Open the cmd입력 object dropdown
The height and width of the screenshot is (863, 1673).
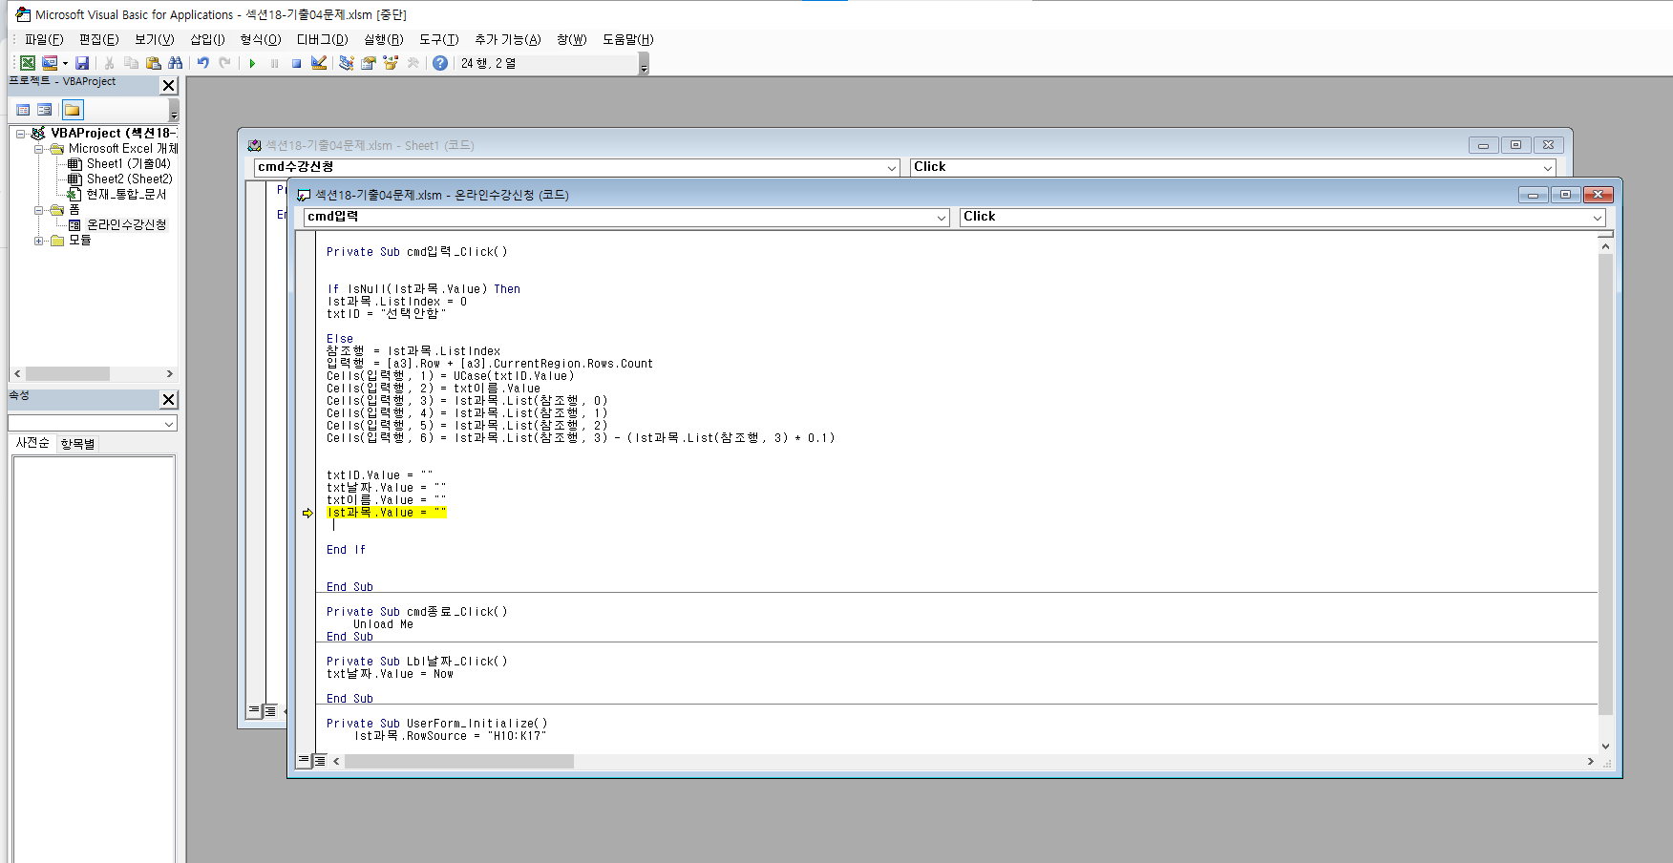941,218
